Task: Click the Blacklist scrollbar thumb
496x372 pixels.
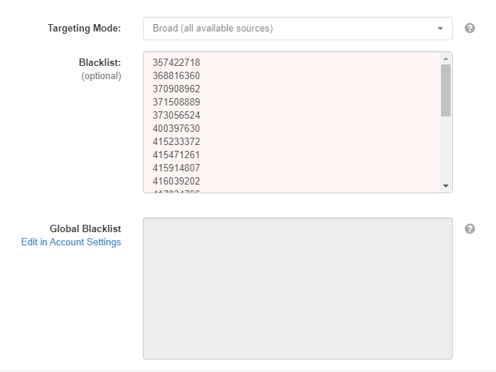Action: coord(445,89)
